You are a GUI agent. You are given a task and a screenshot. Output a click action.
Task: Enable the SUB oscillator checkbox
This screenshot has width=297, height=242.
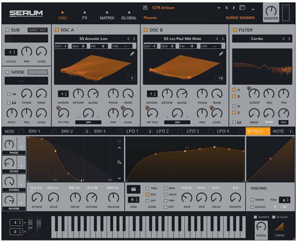[x=7, y=30]
